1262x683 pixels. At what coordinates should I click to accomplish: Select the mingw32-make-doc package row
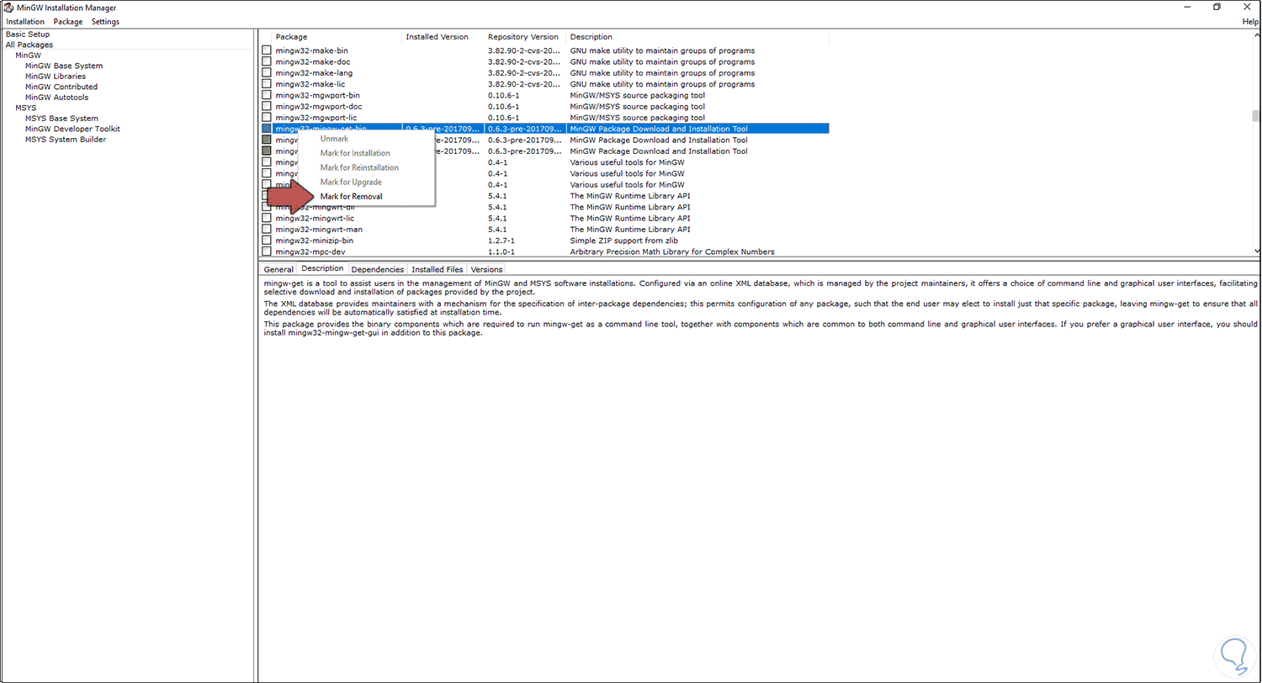point(544,61)
